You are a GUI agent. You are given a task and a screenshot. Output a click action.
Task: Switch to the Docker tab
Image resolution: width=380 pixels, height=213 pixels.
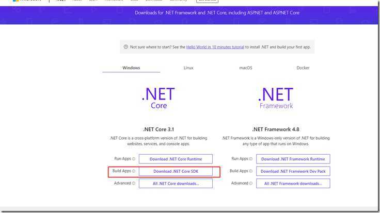click(x=303, y=68)
